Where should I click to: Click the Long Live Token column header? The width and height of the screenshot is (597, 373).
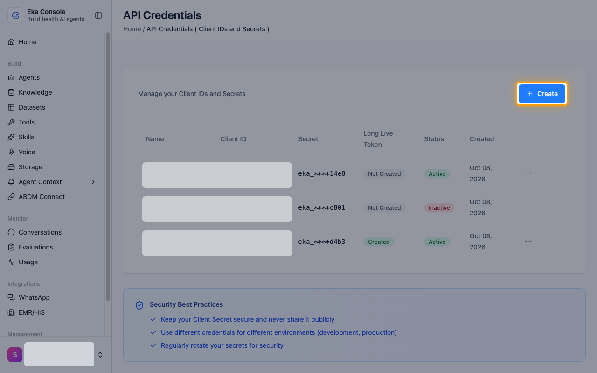click(378, 139)
